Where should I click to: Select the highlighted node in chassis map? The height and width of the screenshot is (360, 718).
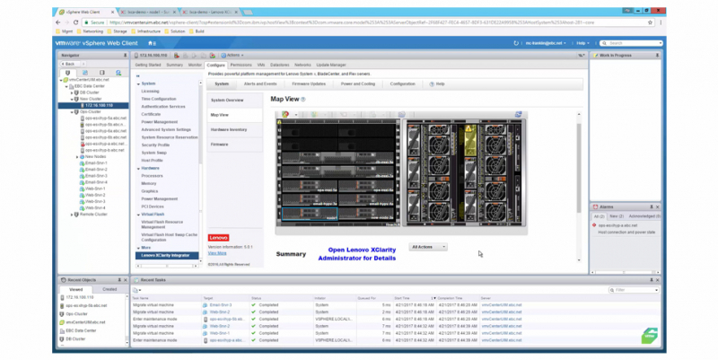(x=310, y=214)
